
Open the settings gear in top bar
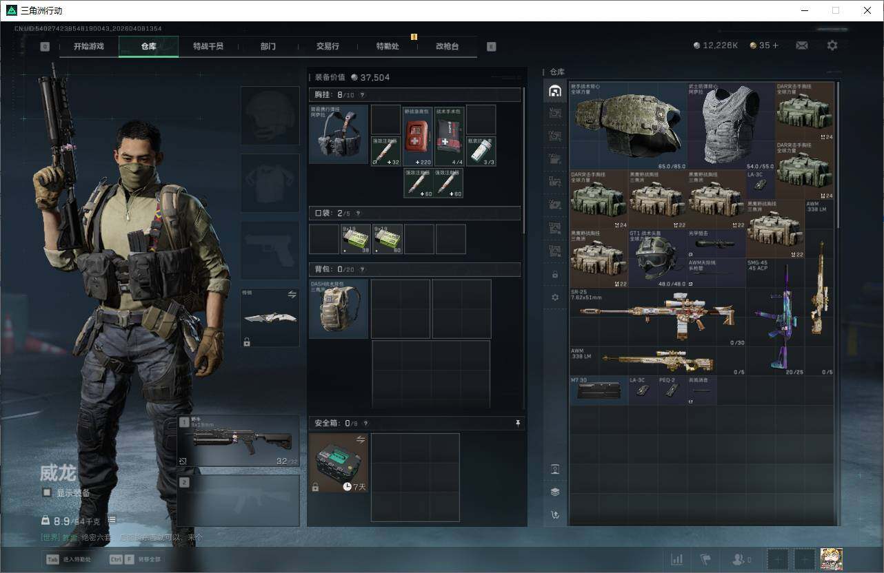click(x=832, y=45)
